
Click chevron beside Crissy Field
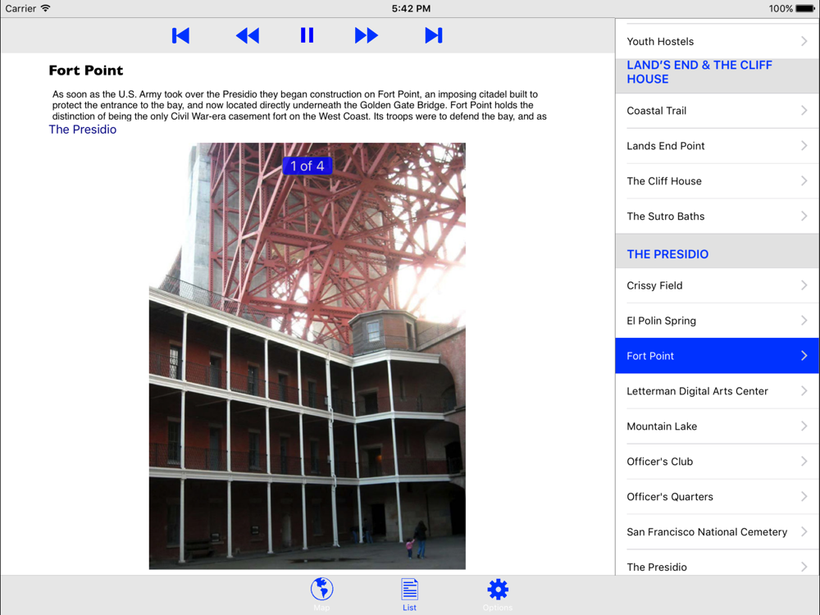[804, 285]
